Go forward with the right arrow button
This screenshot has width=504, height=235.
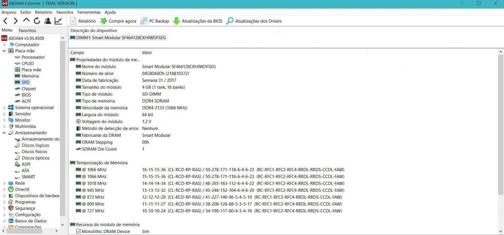16,21
